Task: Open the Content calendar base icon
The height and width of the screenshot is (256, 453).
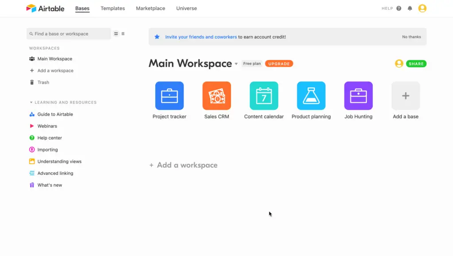Action: [264, 96]
